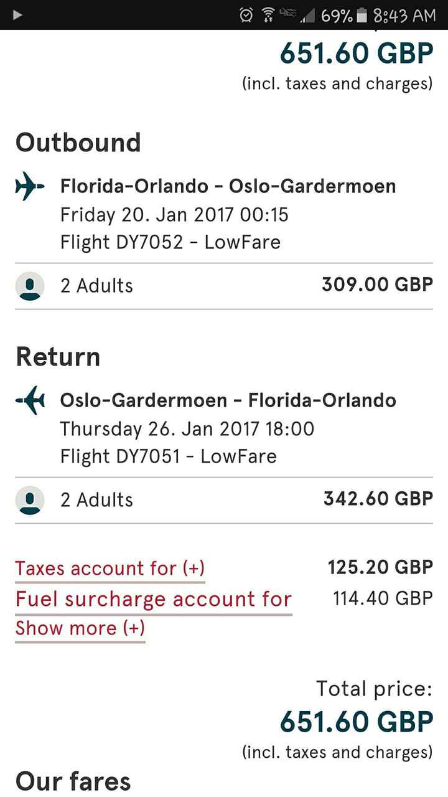Tap the battery status icon

(362, 15)
